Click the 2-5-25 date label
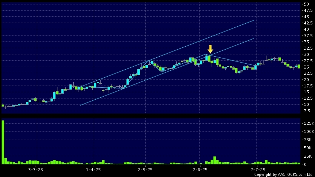This screenshot has height=177, width=315. (x=145, y=170)
